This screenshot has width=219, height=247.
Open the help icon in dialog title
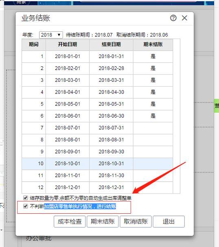point(173,18)
